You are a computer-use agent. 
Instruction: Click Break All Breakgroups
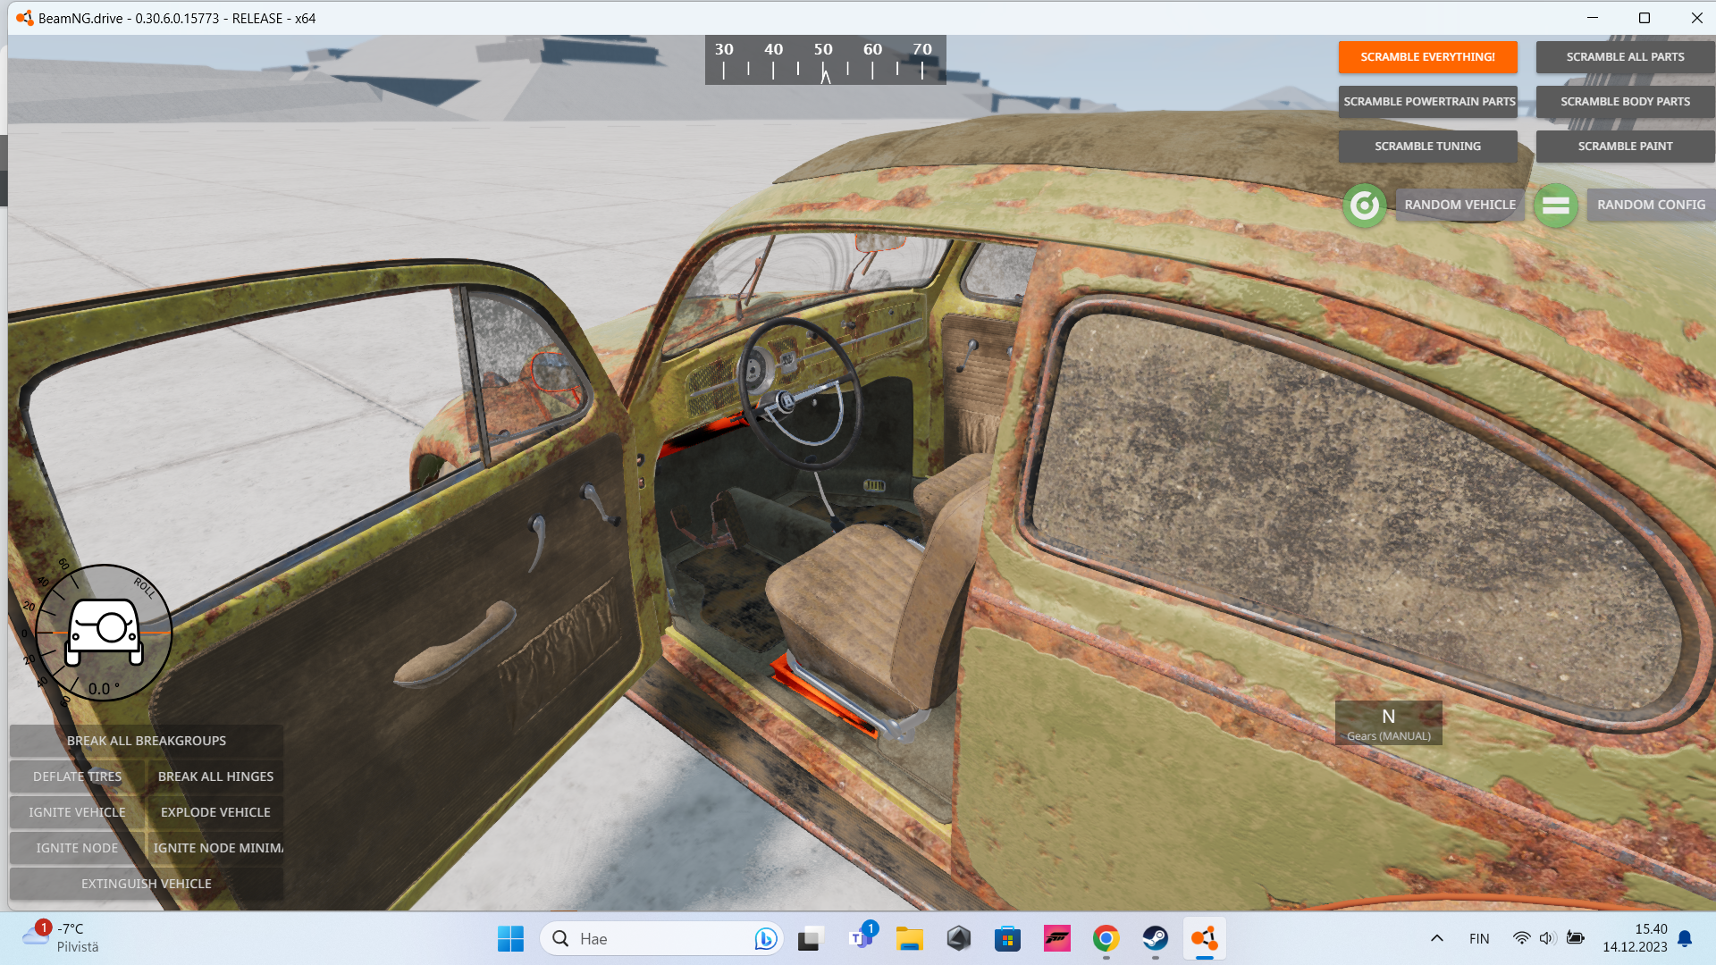pos(147,741)
